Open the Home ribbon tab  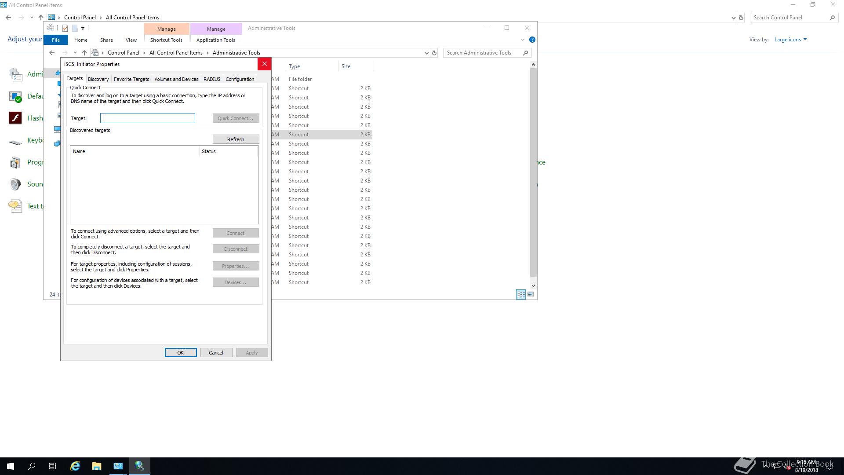pos(81,40)
